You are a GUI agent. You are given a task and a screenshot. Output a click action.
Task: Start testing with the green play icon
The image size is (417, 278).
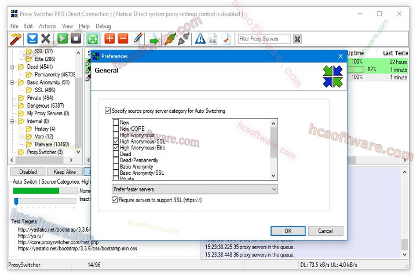[x=63, y=39]
